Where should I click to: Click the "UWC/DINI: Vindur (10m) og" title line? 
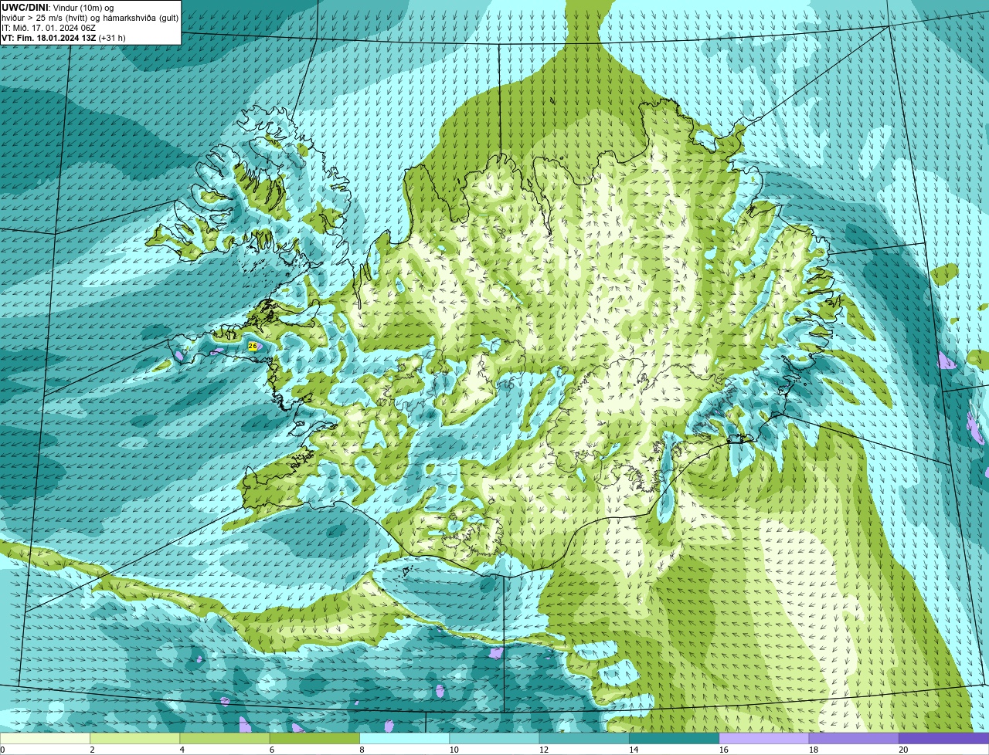point(58,8)
